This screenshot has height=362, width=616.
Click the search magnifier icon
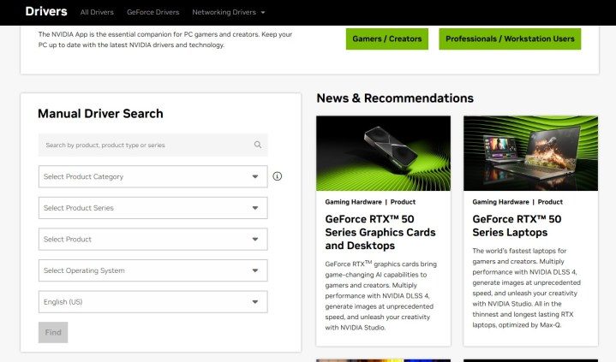257,145
